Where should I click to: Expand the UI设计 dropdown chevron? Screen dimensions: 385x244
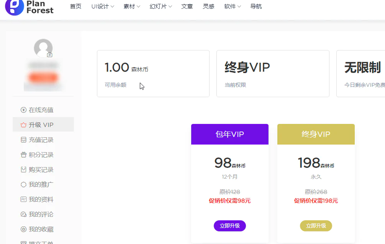112,7
